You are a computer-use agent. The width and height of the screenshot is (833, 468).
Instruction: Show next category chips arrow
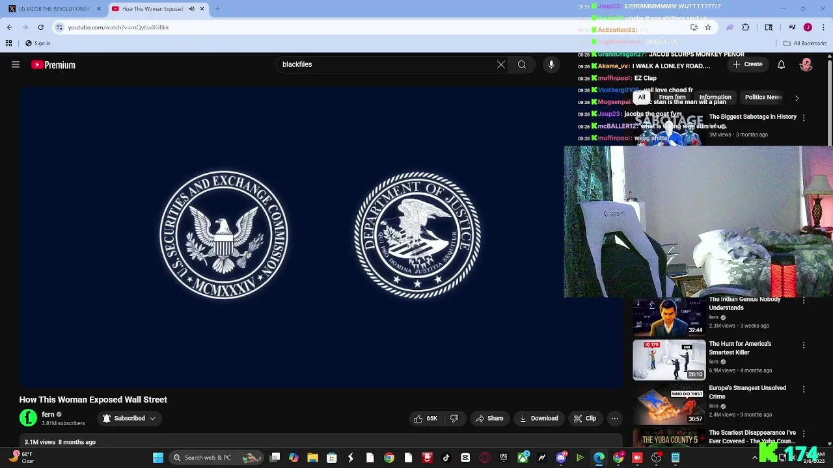click(797, 97)
